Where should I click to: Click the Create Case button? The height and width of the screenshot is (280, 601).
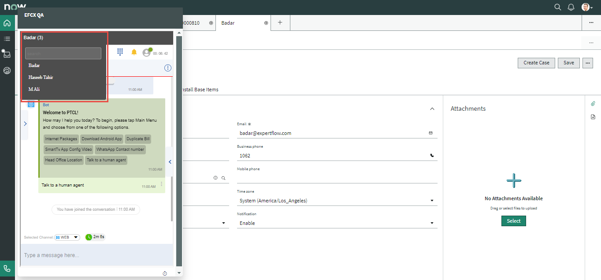[536, 63]
